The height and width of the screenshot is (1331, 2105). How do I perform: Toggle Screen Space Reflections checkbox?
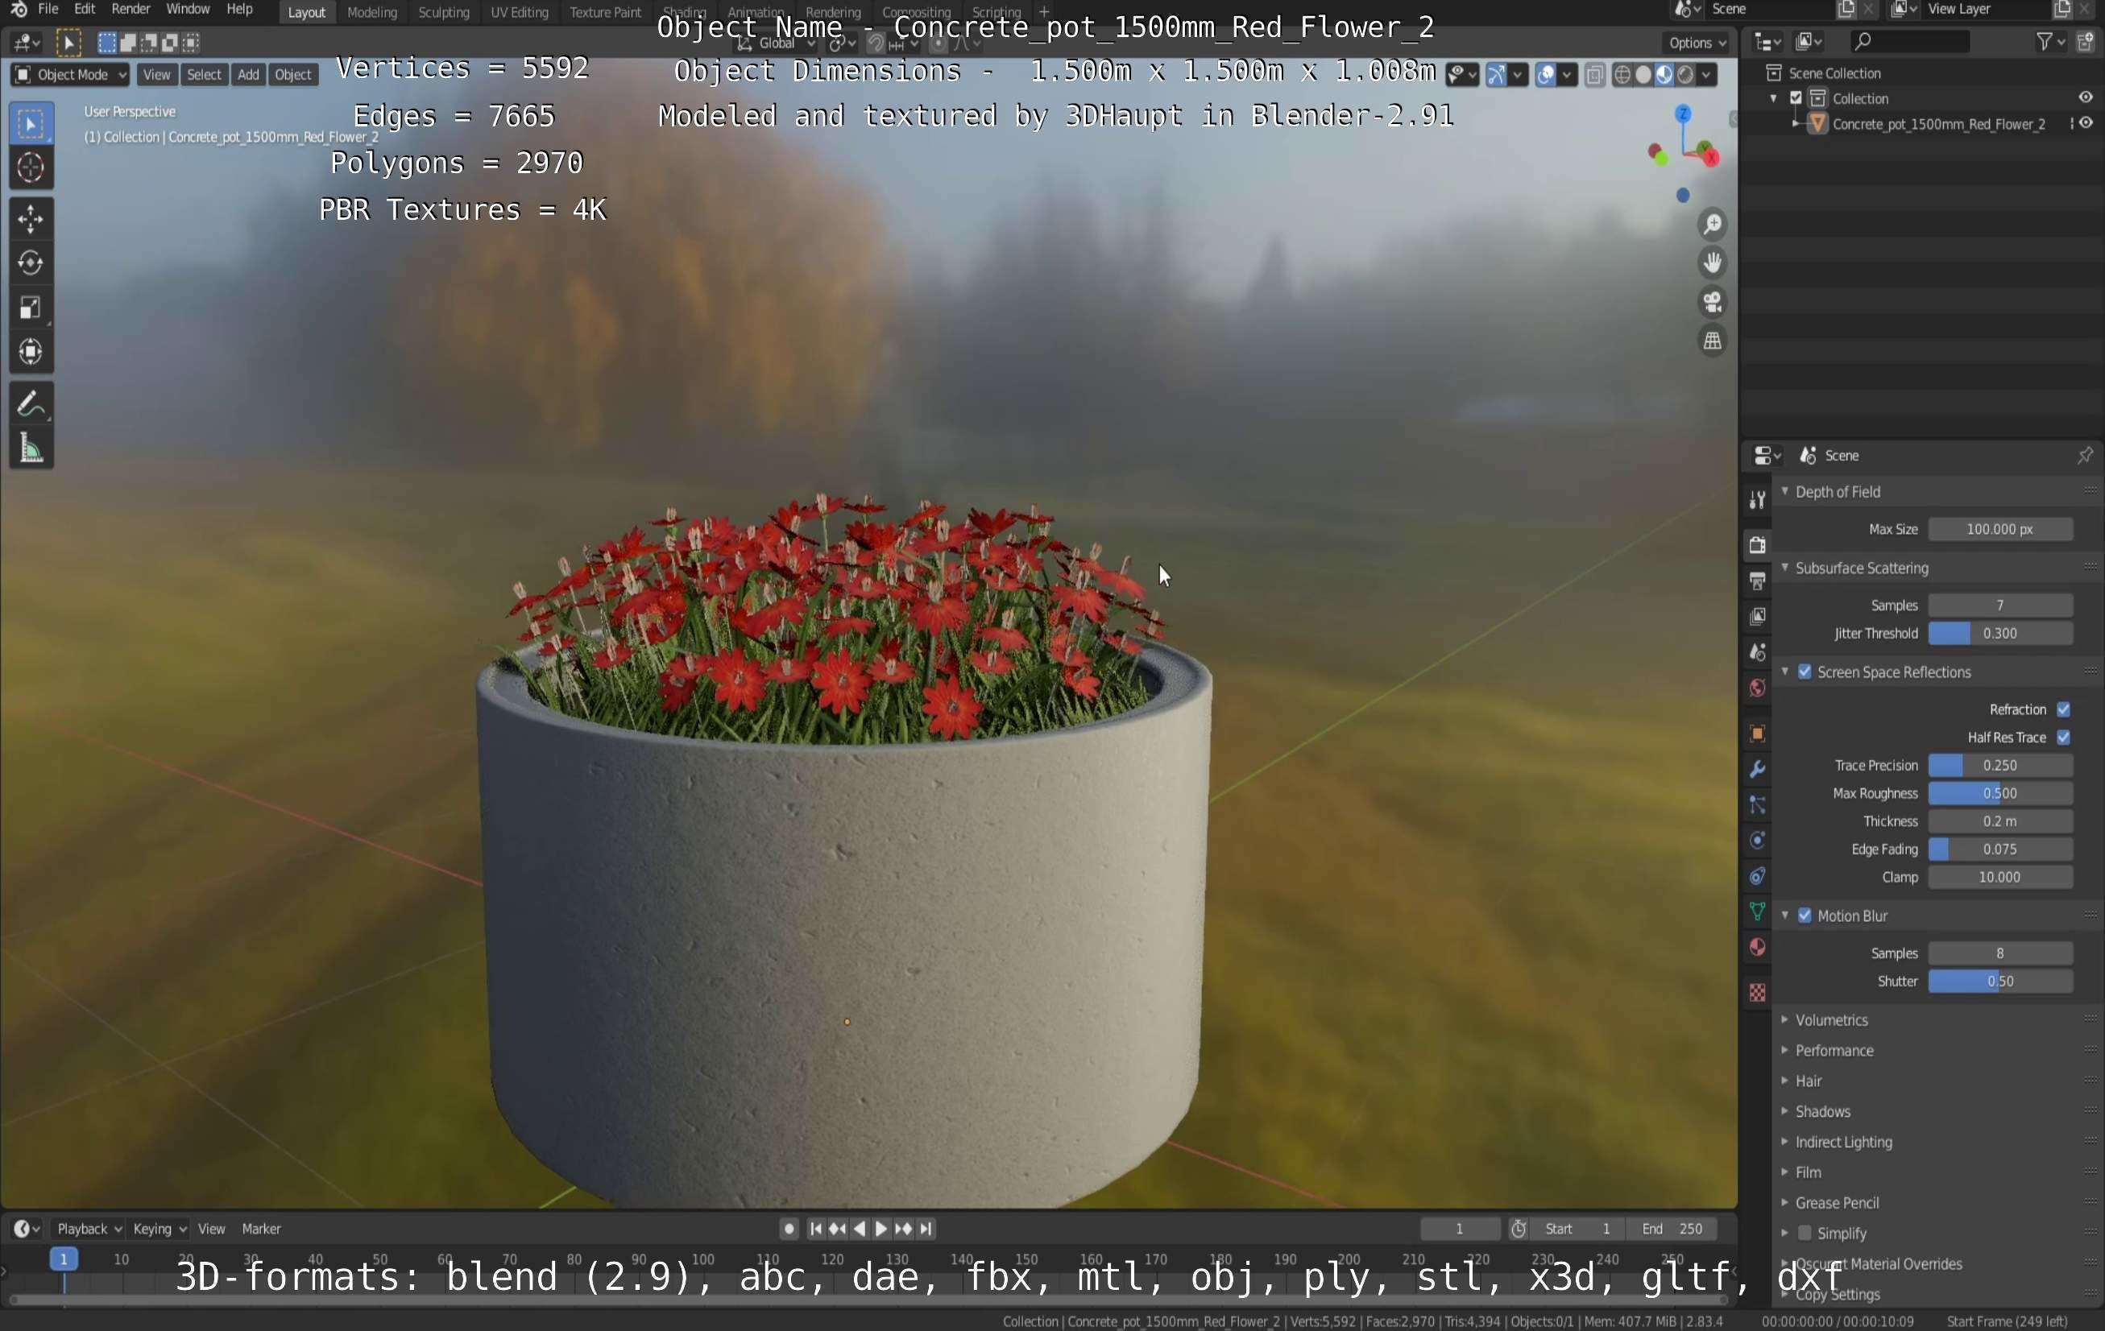pos(1805,672)
